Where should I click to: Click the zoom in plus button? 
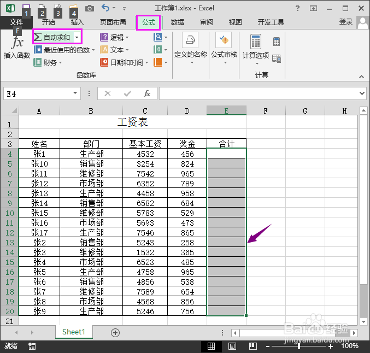[x=331, y=346]
